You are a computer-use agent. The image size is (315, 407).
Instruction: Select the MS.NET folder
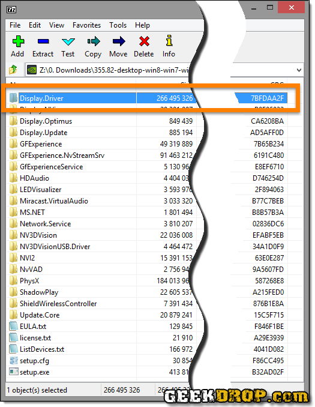32,213
